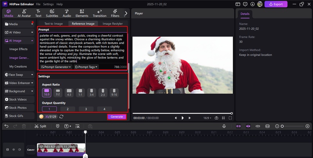The height and width of the screenshot is (158, 313).
Task: Zoom in the timeline with plus icon
Action: pyautogui.click(x=308, y=126)
